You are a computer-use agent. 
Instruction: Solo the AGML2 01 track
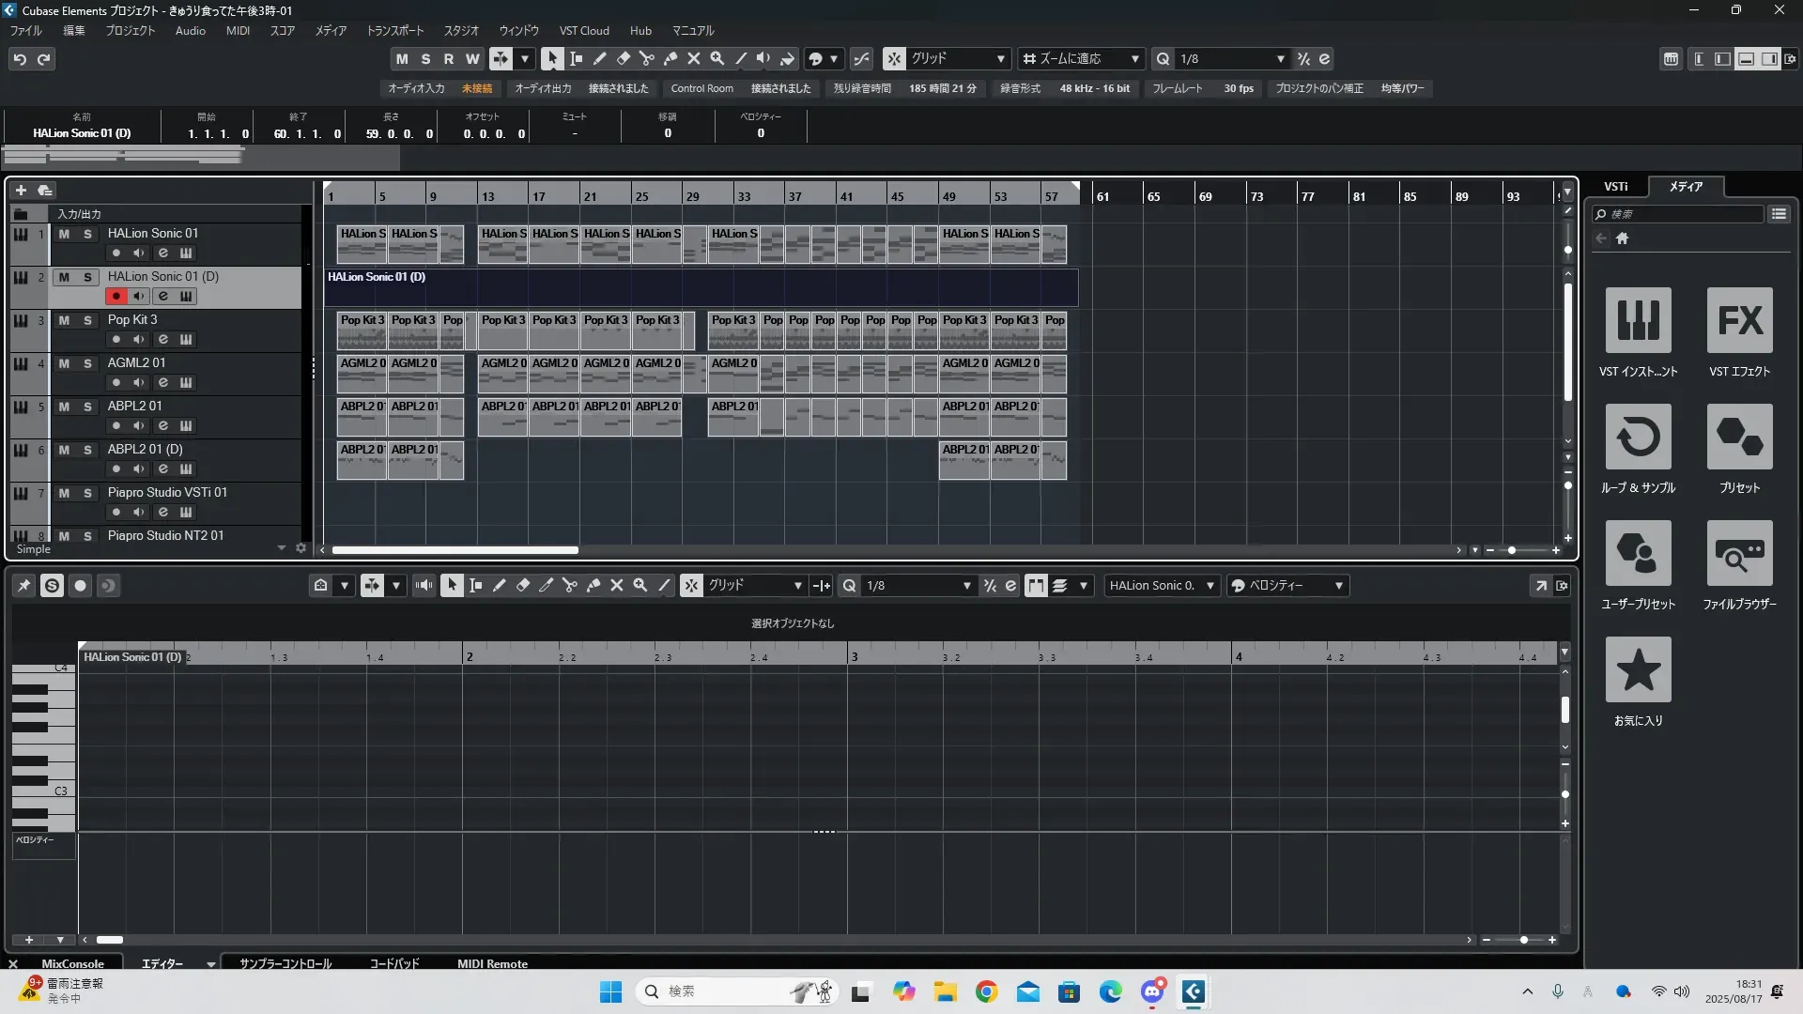(87, 363)
